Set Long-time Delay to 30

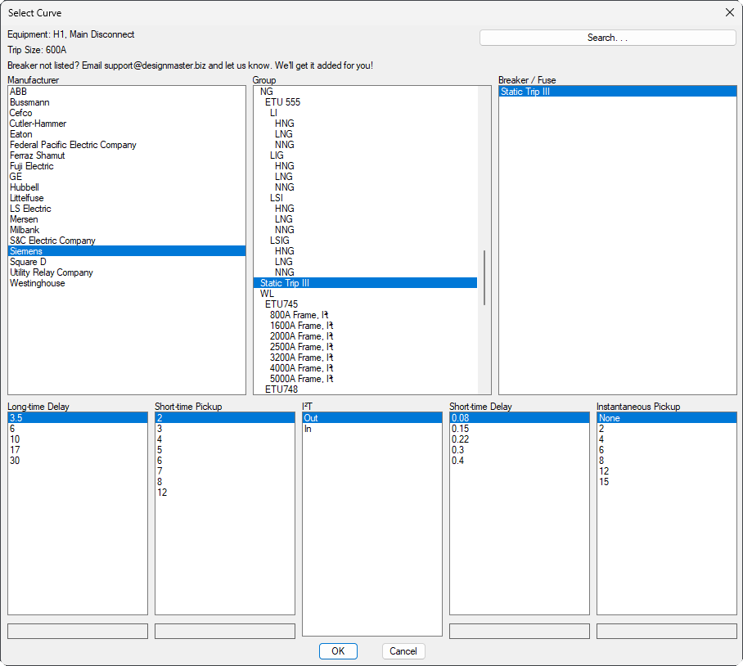click(78, 461)
